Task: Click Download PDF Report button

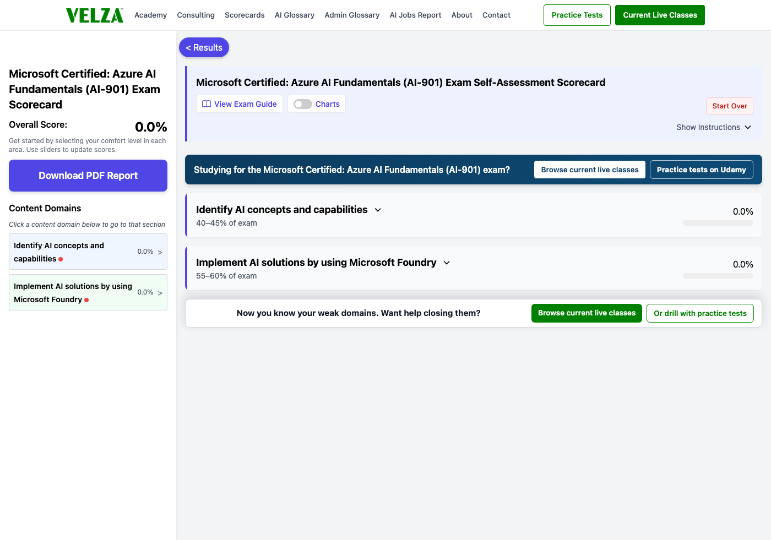Action: coord(88,176)
